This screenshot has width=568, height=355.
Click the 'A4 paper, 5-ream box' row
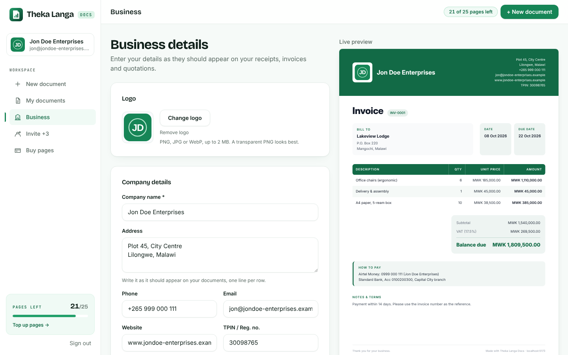[x=449, y=203]
